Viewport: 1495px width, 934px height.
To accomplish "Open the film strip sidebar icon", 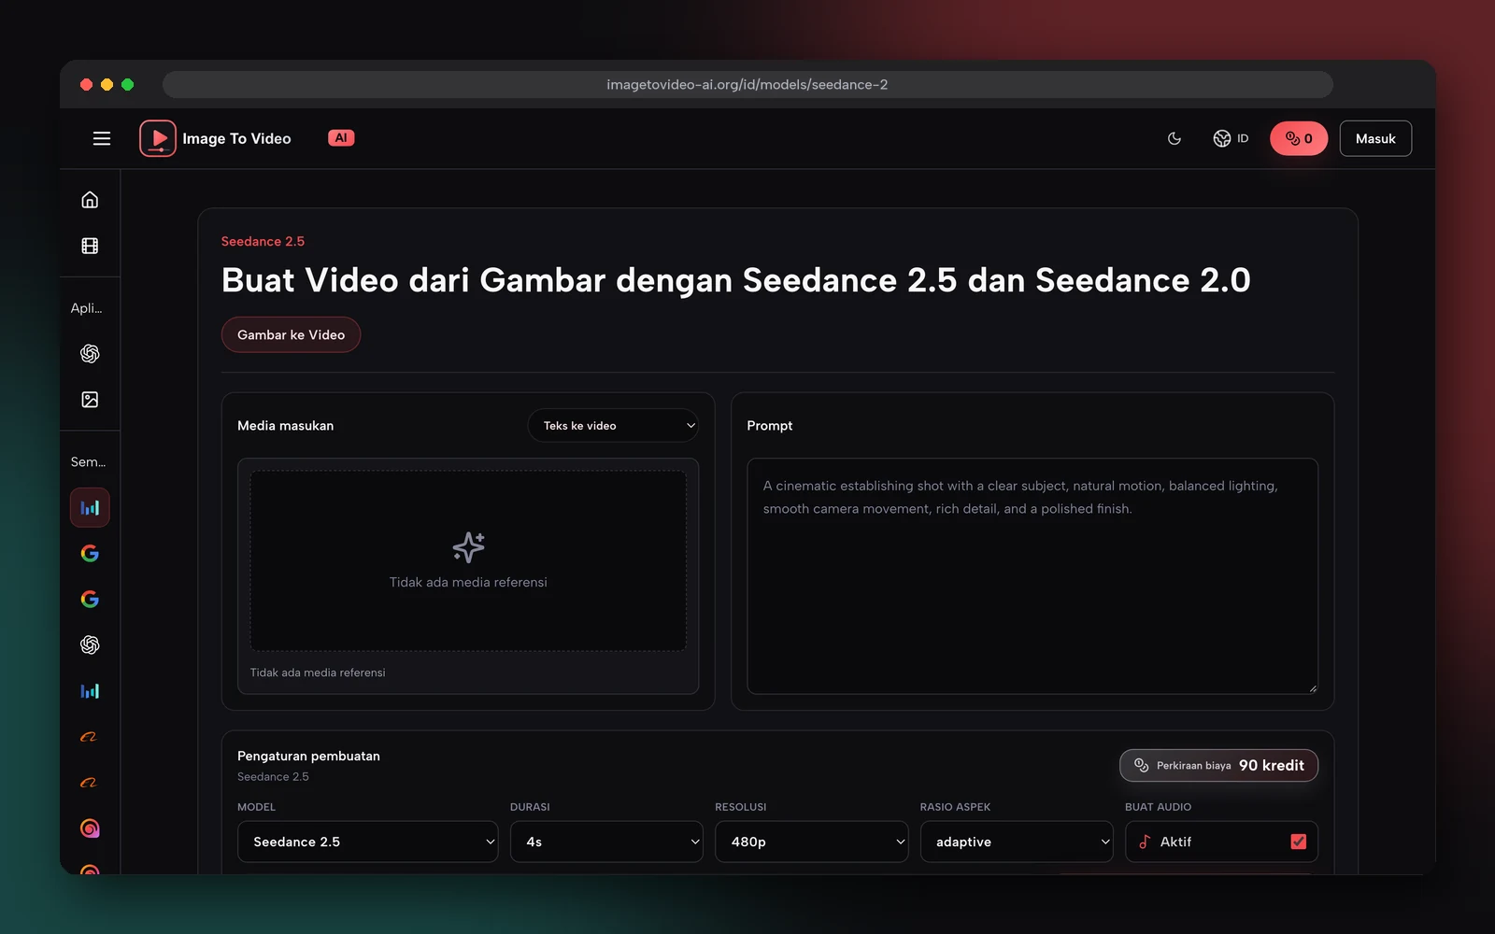I will (90, 246).
